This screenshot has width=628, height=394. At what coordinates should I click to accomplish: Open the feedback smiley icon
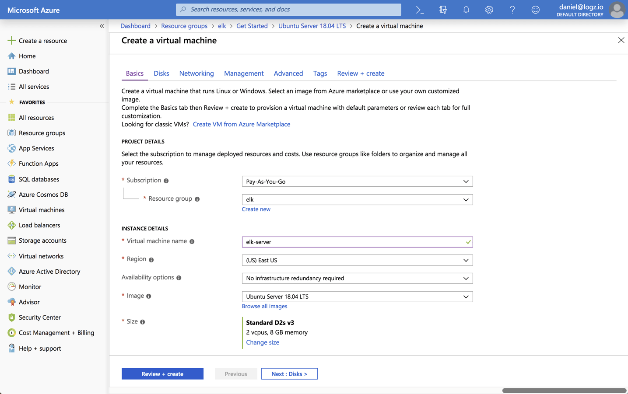click(535, 10)
